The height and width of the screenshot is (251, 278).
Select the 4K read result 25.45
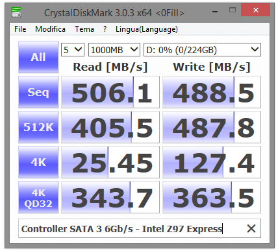(110, 162)
